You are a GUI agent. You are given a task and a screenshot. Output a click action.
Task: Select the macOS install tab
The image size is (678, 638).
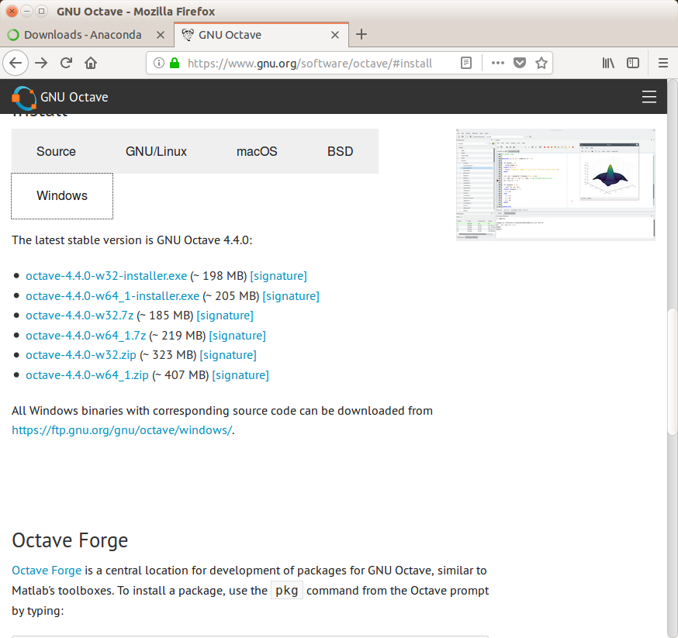pyautogui.click(x=257, y=151)
